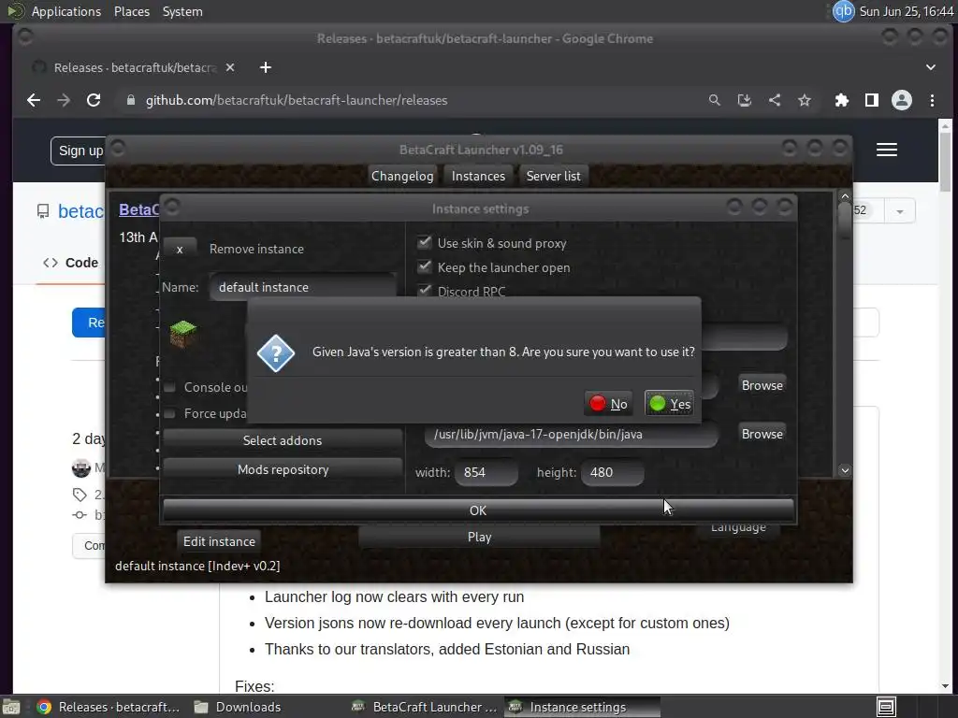Open Chrome extensions puzzle icon
Screen dimensions: 958x718
tap(842, 100)
